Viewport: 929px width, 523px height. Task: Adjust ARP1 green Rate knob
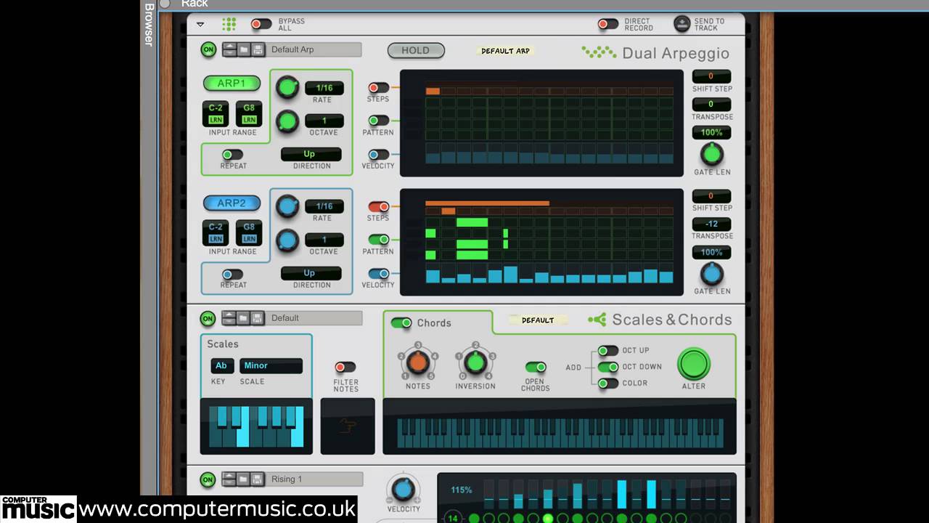[x=287, y=88]
